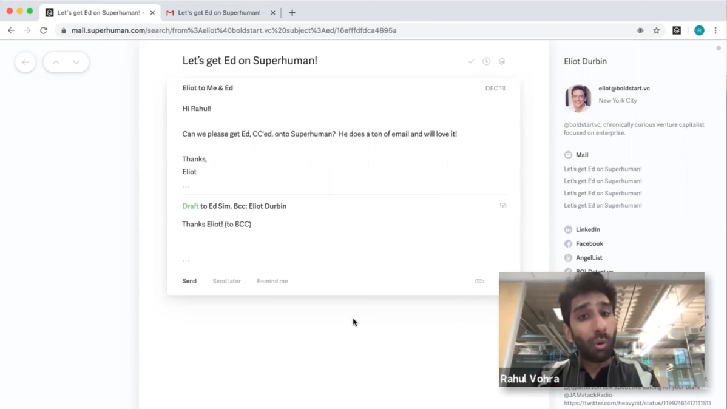727x409 pixels.
Task: Click Eliot Durbin's profile photo
Action: pos(578,98)
